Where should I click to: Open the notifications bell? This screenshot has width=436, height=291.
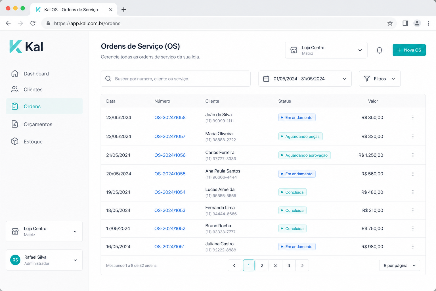point(379,50)
